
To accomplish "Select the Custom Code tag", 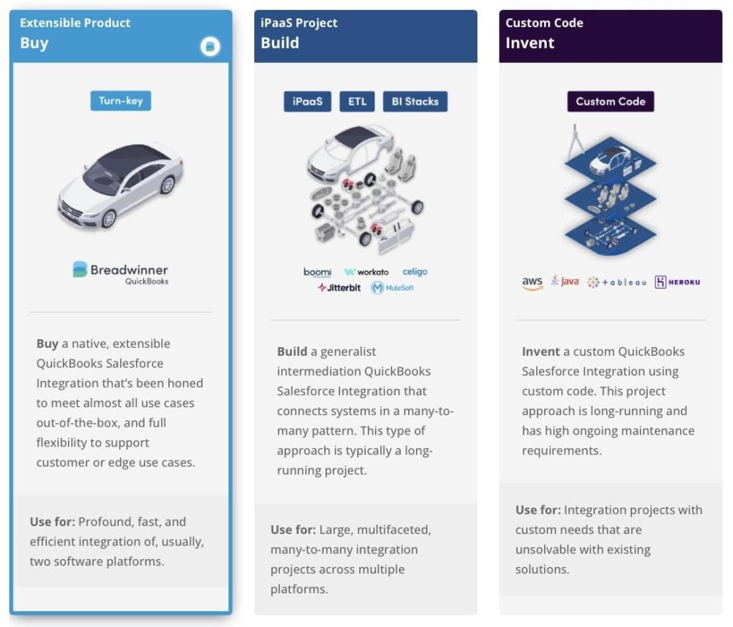I will (611, 102).
